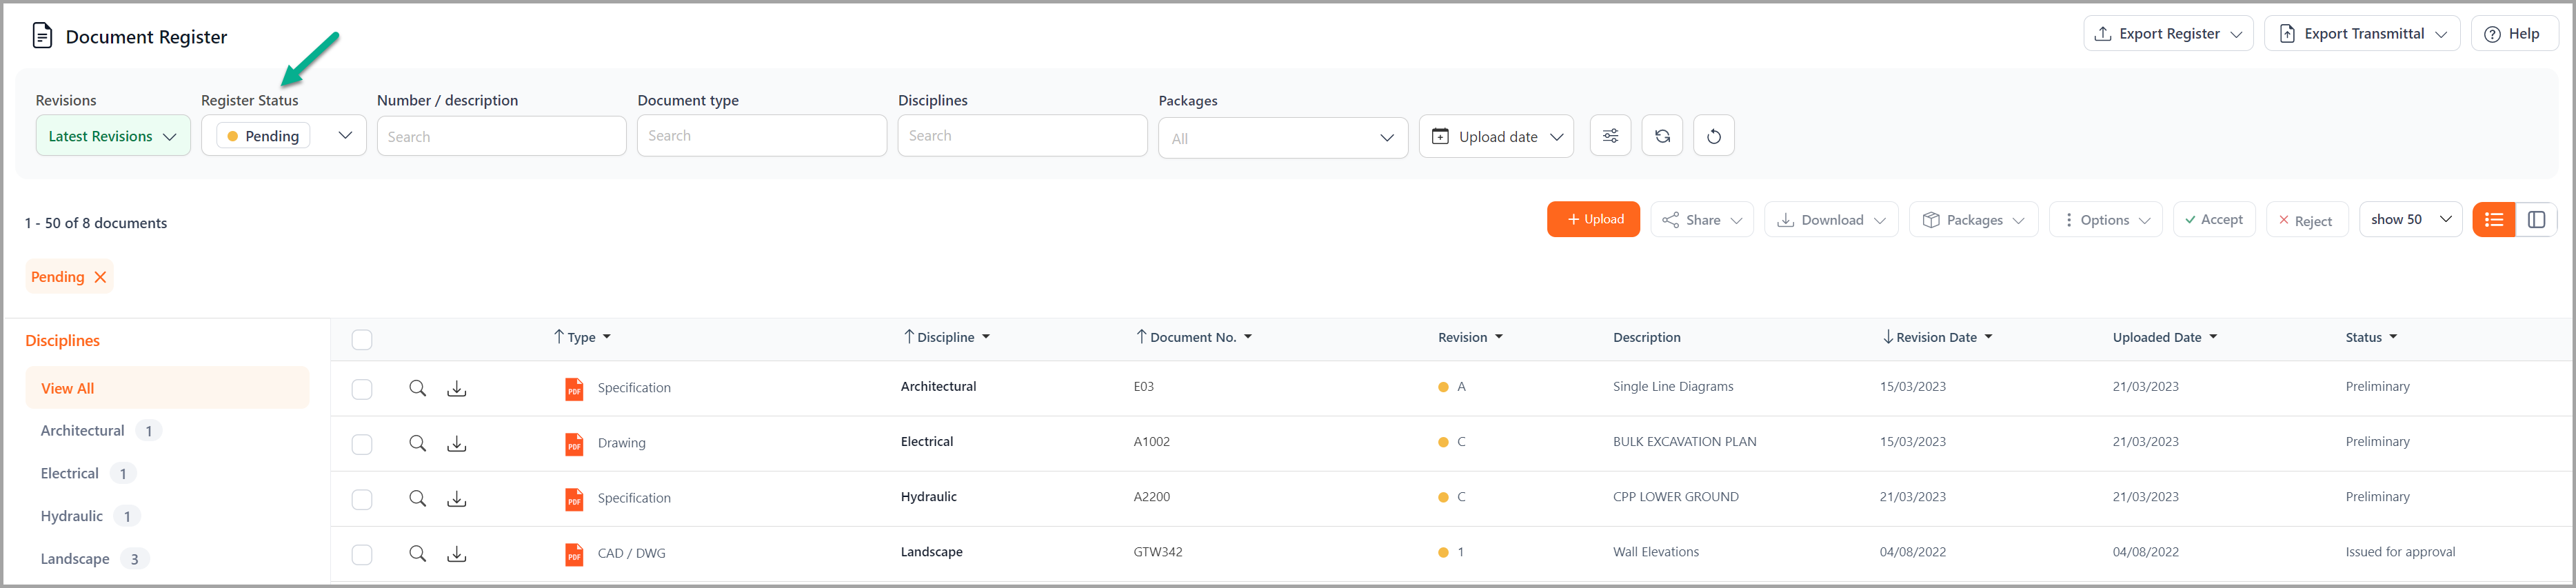Tick the select-all documents checkbox

(362, 340)
